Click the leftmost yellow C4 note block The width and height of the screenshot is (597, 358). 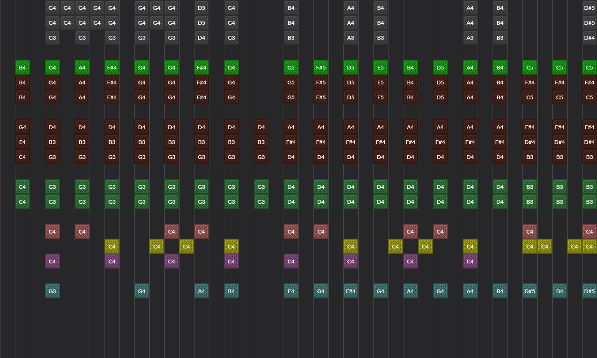pyautogui.click(x=111, y=246)
